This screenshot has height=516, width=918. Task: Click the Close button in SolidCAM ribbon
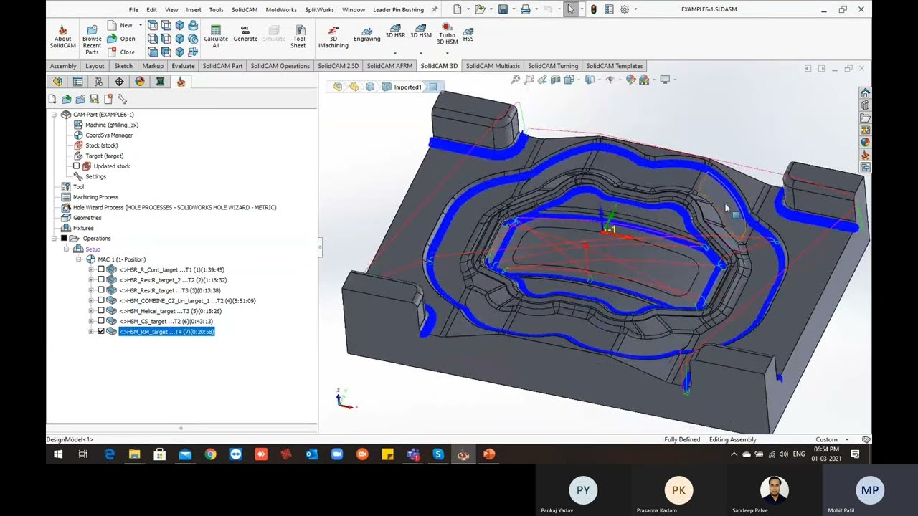(121, 52)
